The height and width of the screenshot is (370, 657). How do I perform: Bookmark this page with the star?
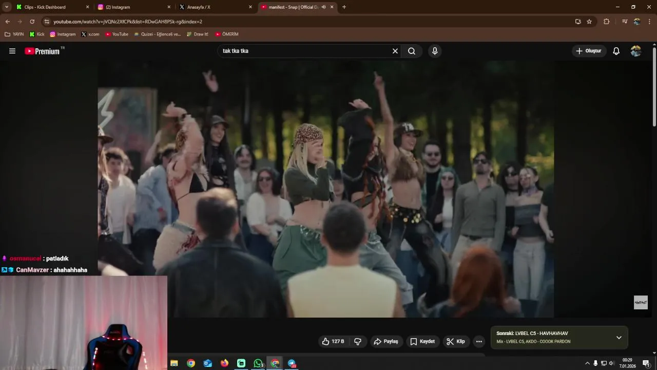[589, 22]
